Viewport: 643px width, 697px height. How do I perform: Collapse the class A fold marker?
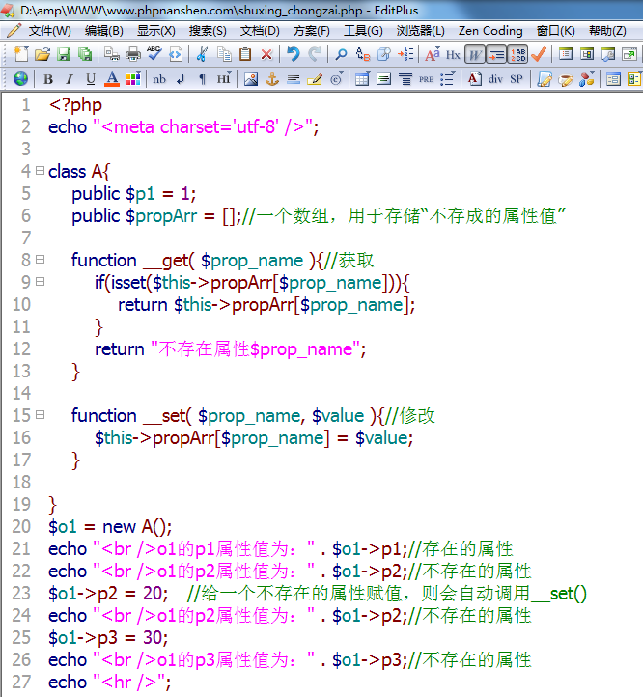coord(40,170)
